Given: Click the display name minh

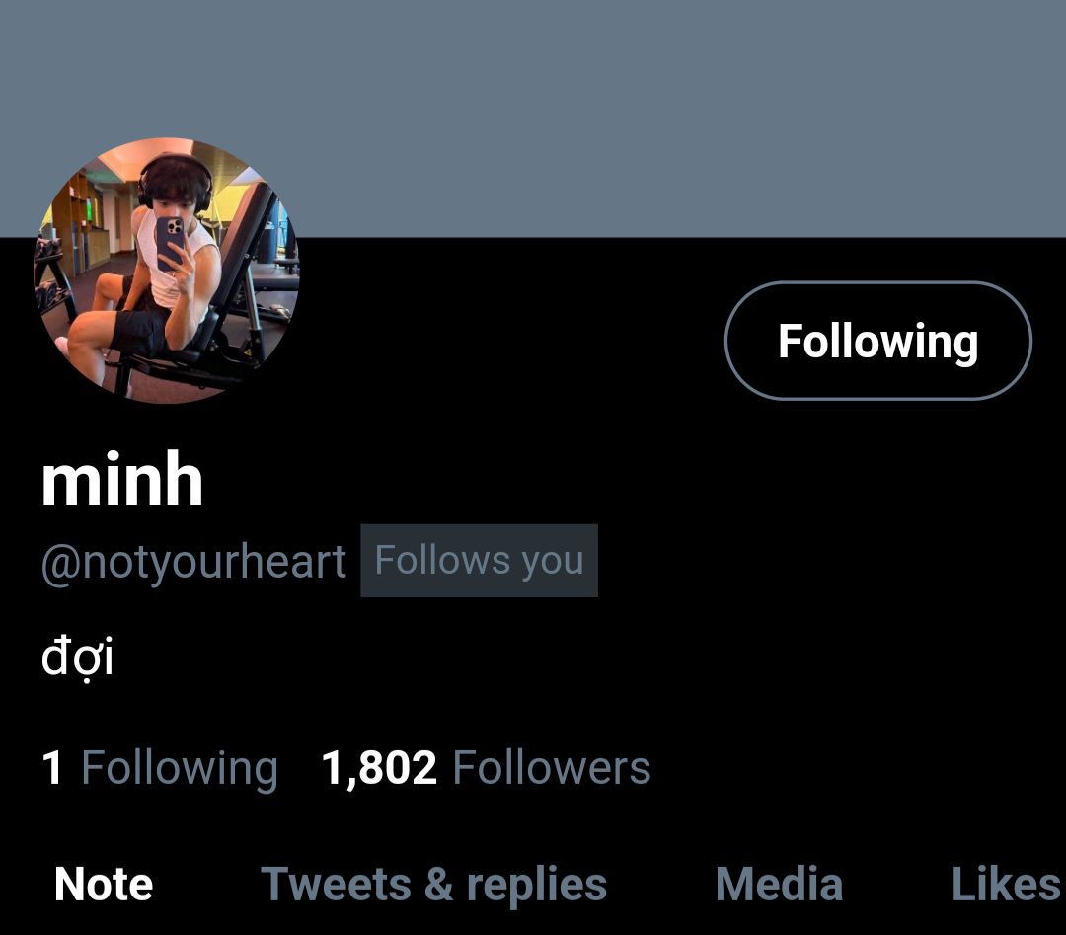Looking at the screenshot, I should (122, 479).
